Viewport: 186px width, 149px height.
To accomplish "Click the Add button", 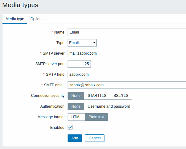I will pos(75,138).
